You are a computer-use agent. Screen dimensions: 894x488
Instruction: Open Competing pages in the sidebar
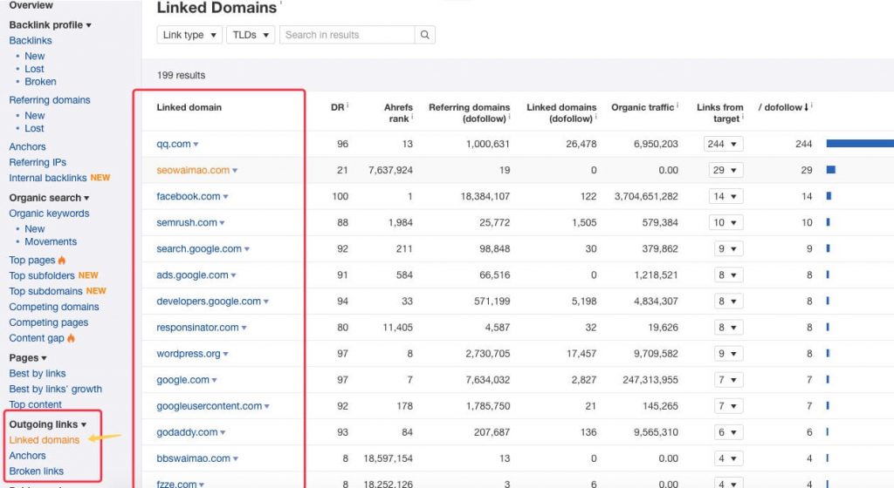point(49,322)
